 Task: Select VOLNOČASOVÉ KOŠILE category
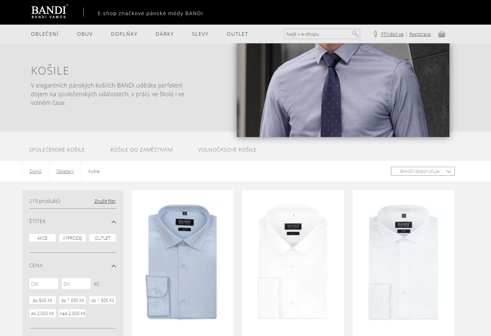227,150
